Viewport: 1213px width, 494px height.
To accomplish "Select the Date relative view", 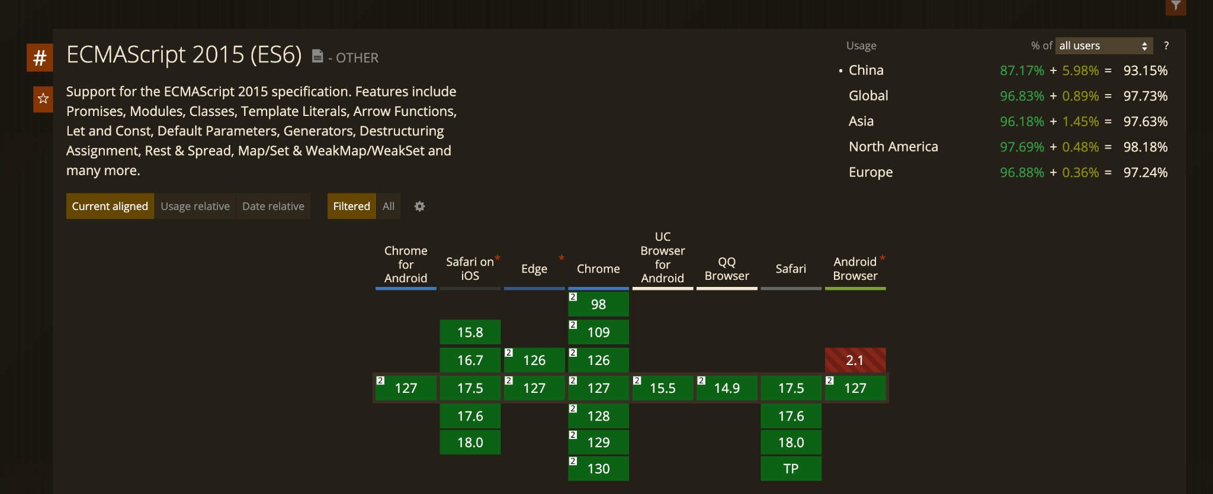I will (x=273, y=206).
